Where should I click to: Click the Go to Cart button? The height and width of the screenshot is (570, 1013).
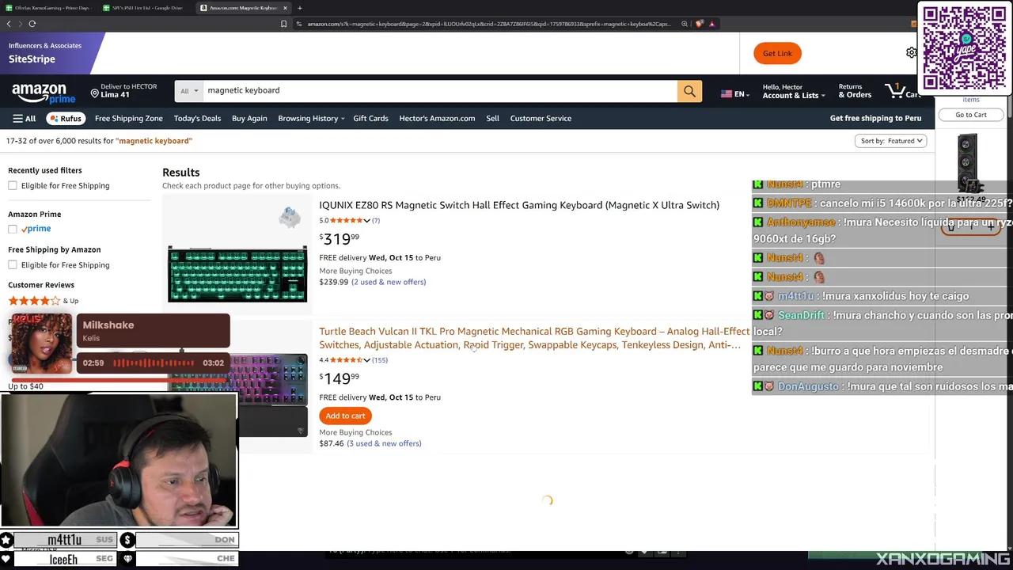click(970, 115)
